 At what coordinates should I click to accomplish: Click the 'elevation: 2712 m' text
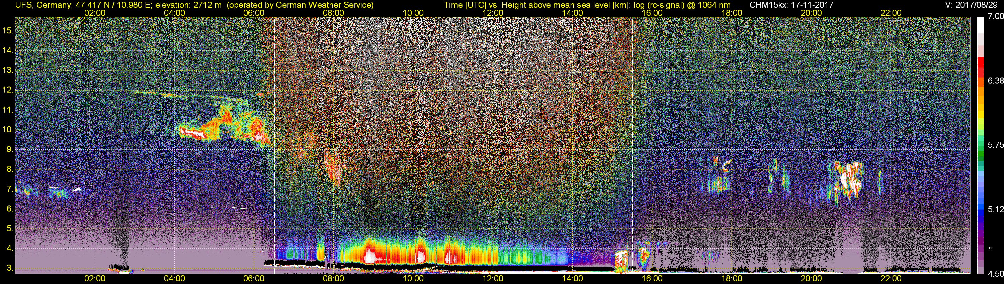(188, 5)
